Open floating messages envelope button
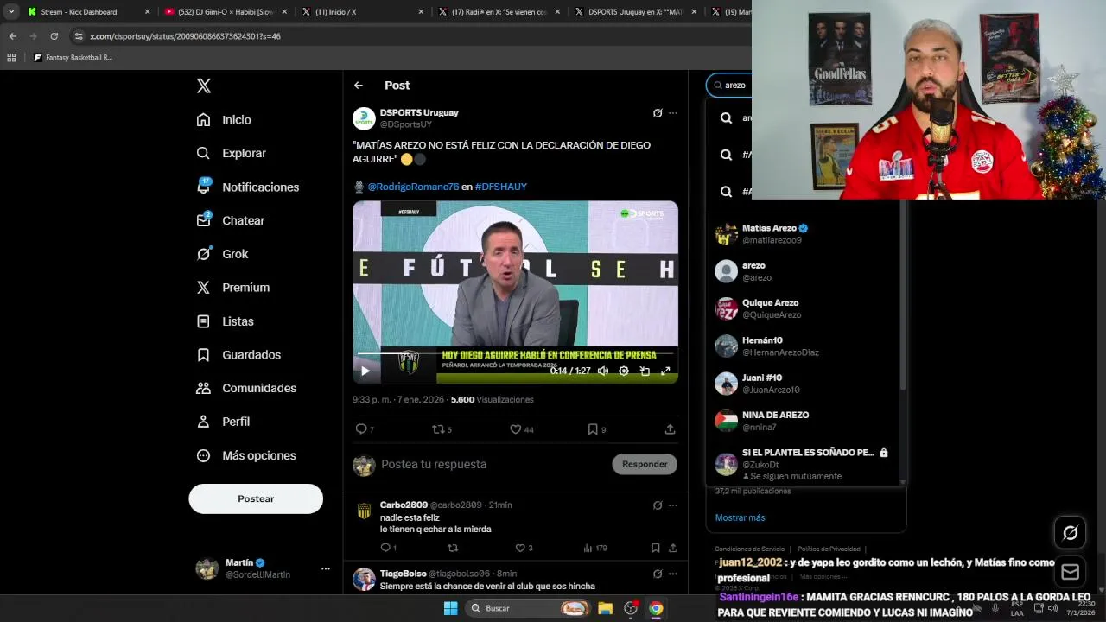The image size is (1106, 622). [x=1070, y=572]
